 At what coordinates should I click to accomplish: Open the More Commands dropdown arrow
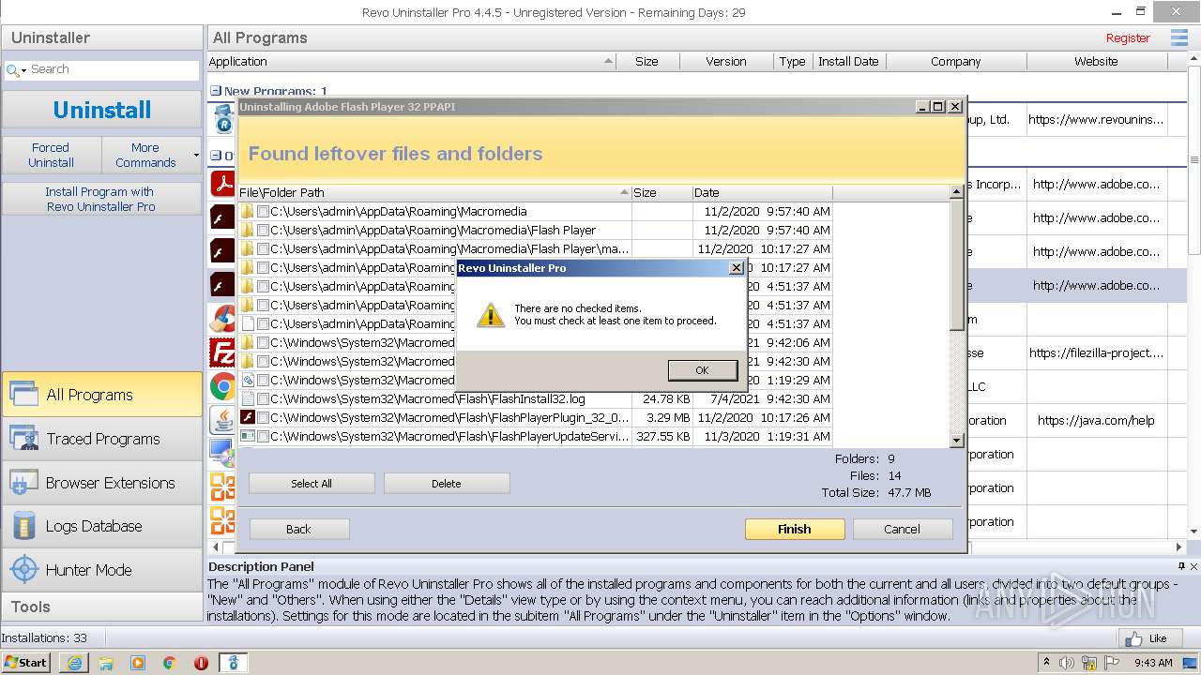(x=196, y=155)
